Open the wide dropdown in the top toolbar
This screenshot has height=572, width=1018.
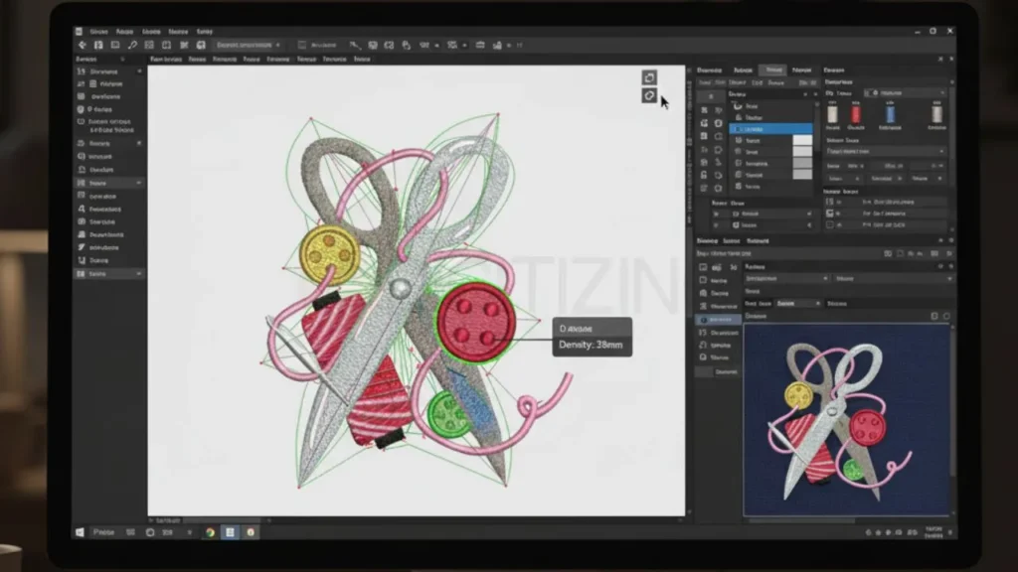[x=248, y=45]
